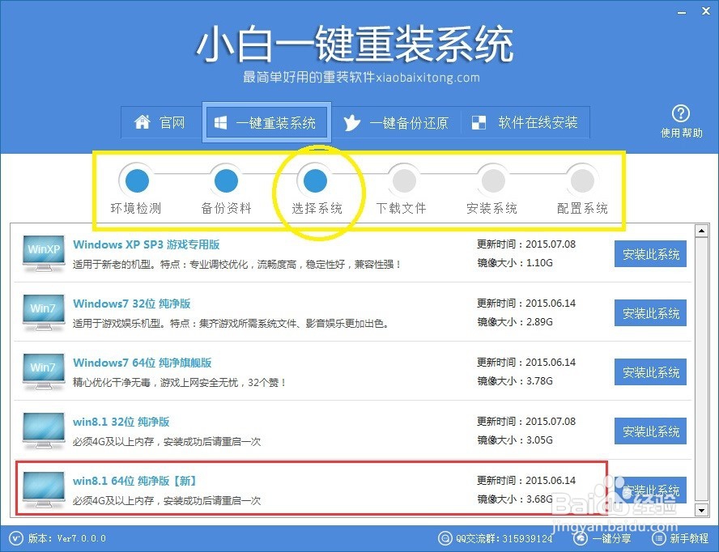719x552 pixels.
Task: Install the win8.1 32位 纯净版 system
Action: point(650,431)
